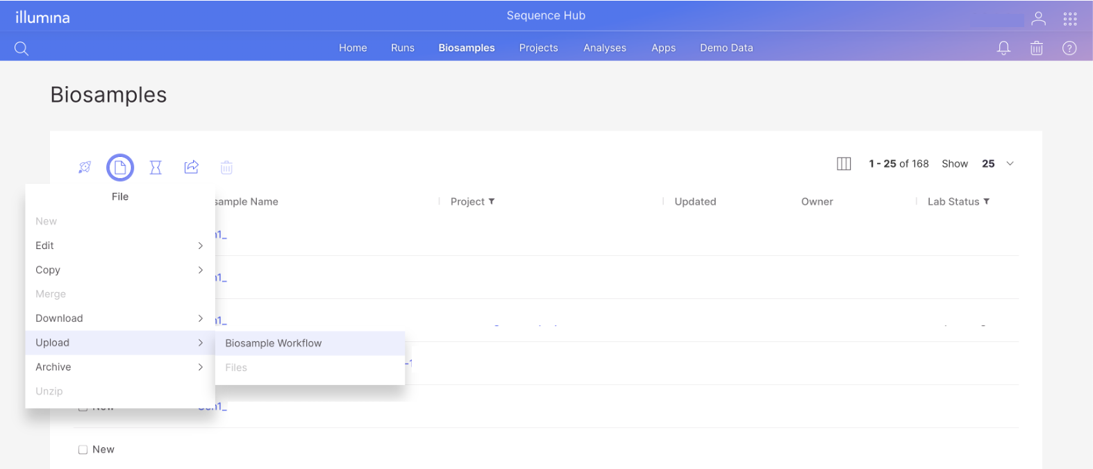Open the apps grid switcher icon

[x=1070, y=19]
